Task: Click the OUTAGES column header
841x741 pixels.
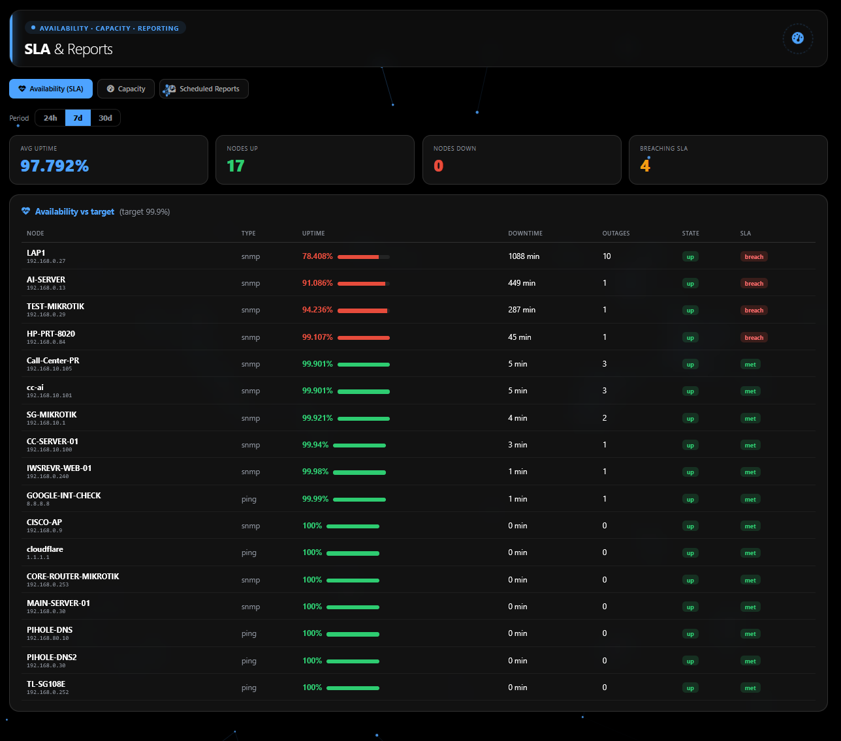Action: pyautogui.click(x=616, y=234)
